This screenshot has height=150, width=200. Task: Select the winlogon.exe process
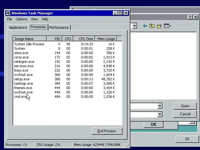pos(67,62)
